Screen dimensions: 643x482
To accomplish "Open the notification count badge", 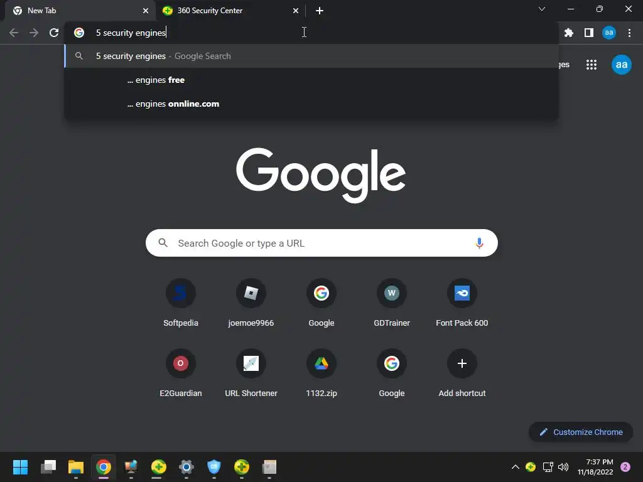I will [x=625, y=467].
